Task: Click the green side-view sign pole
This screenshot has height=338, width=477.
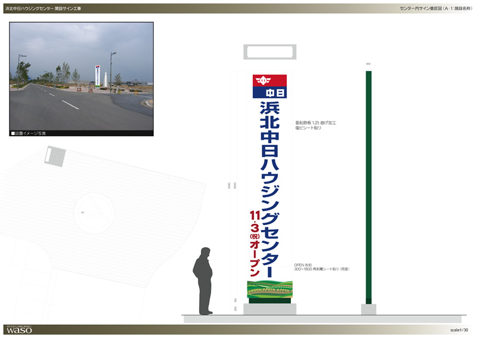Action: click(368, 188)
